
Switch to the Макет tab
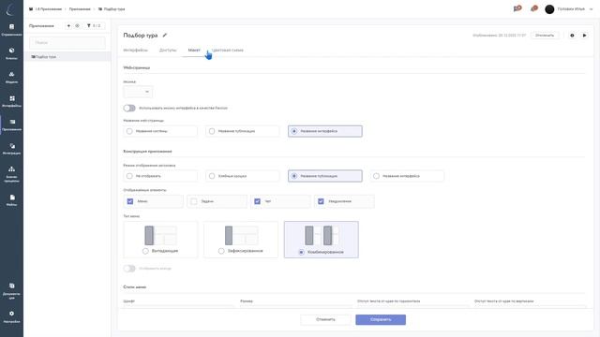194,50
